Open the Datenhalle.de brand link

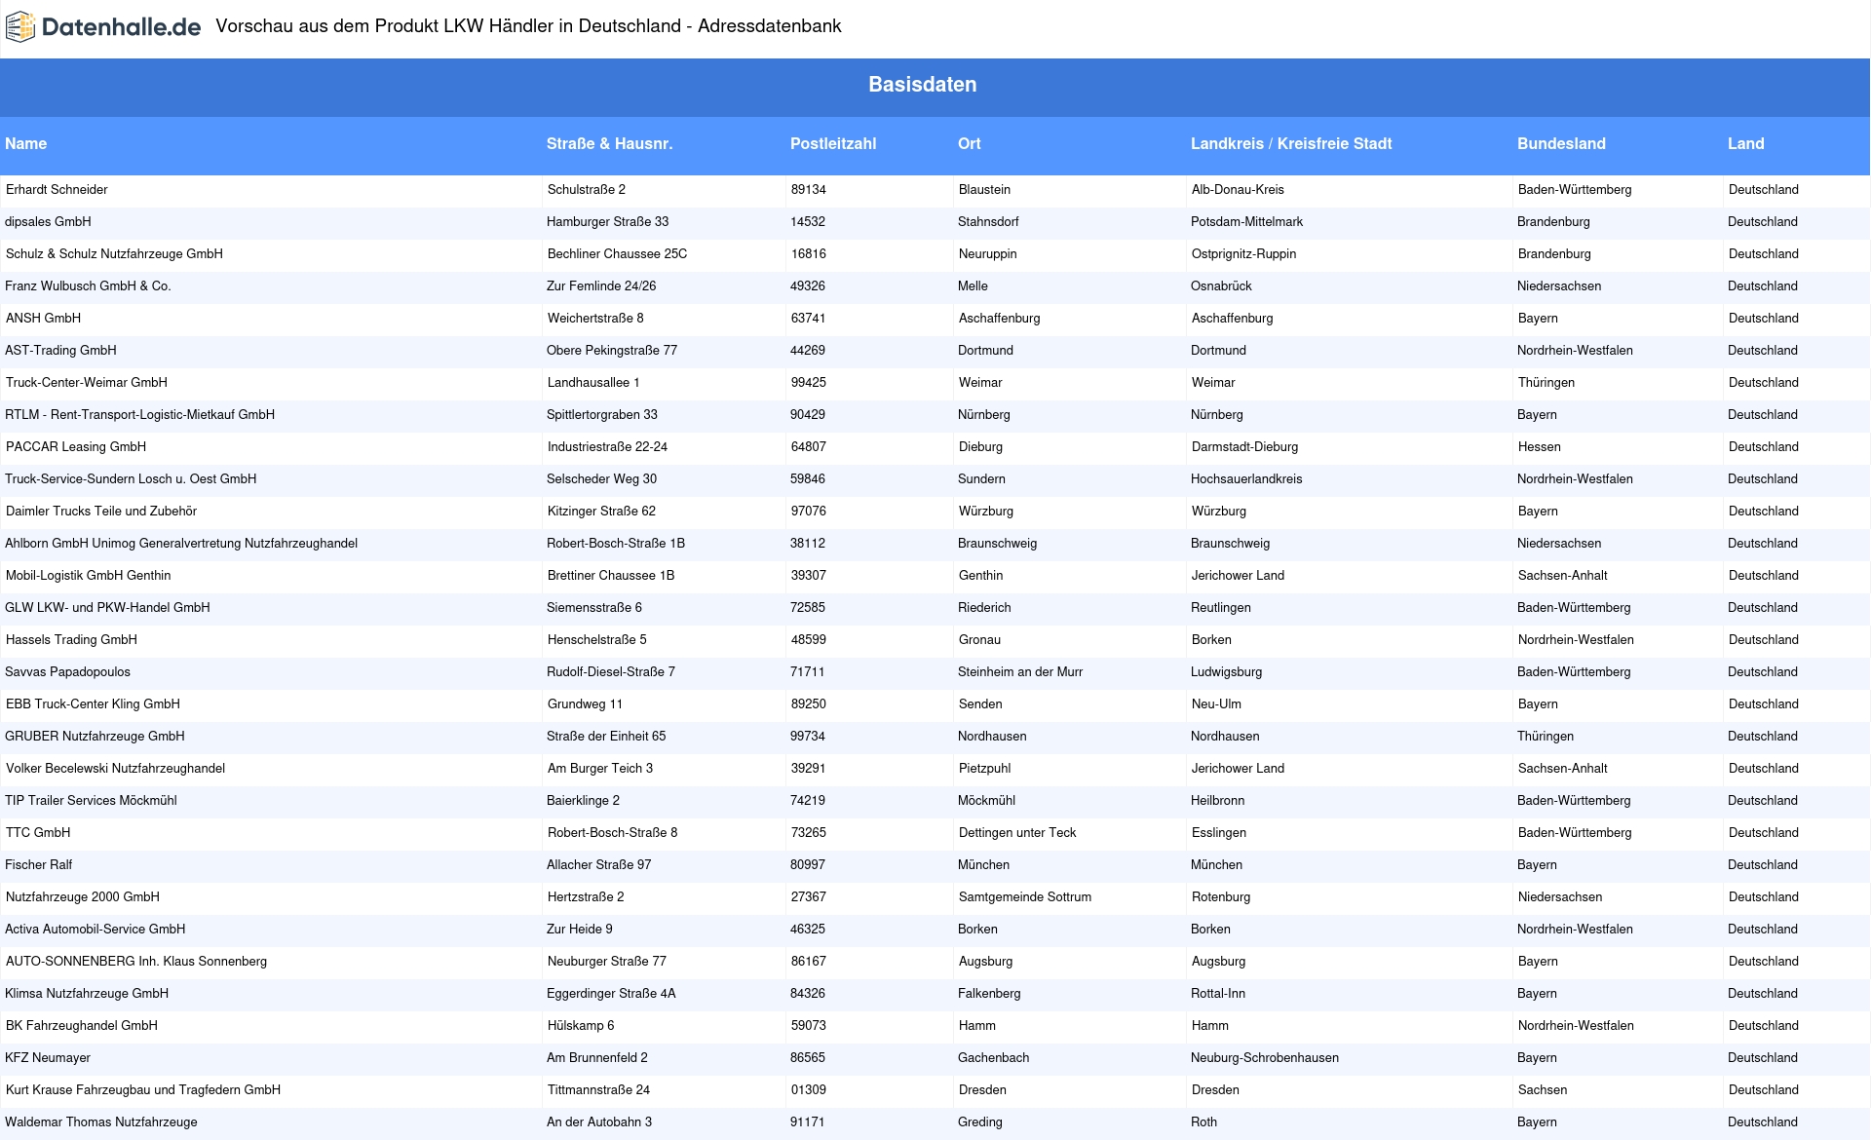(x=103, y=27)
